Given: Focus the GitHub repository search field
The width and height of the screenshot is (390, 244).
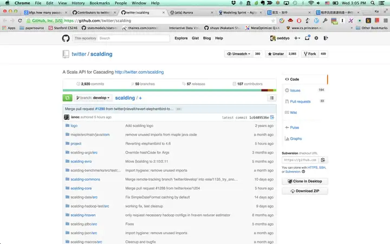Looking at the screenshot, I should tap(134, 38).
